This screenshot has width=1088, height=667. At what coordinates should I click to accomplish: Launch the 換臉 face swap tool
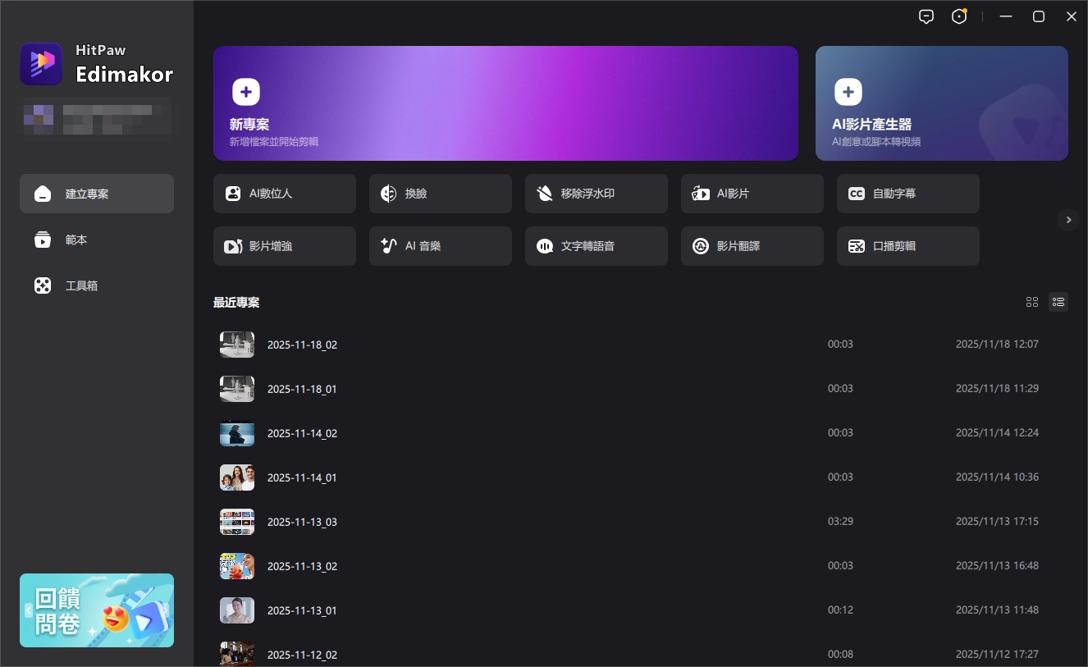(x=440, y=194)
